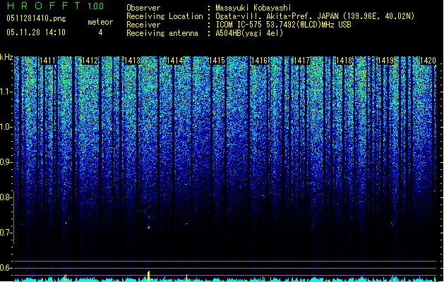The height and width of the screenshot is (282, 444).
Task: Click the 1.0 kHz axis tick label
Action: click(6, 127)
